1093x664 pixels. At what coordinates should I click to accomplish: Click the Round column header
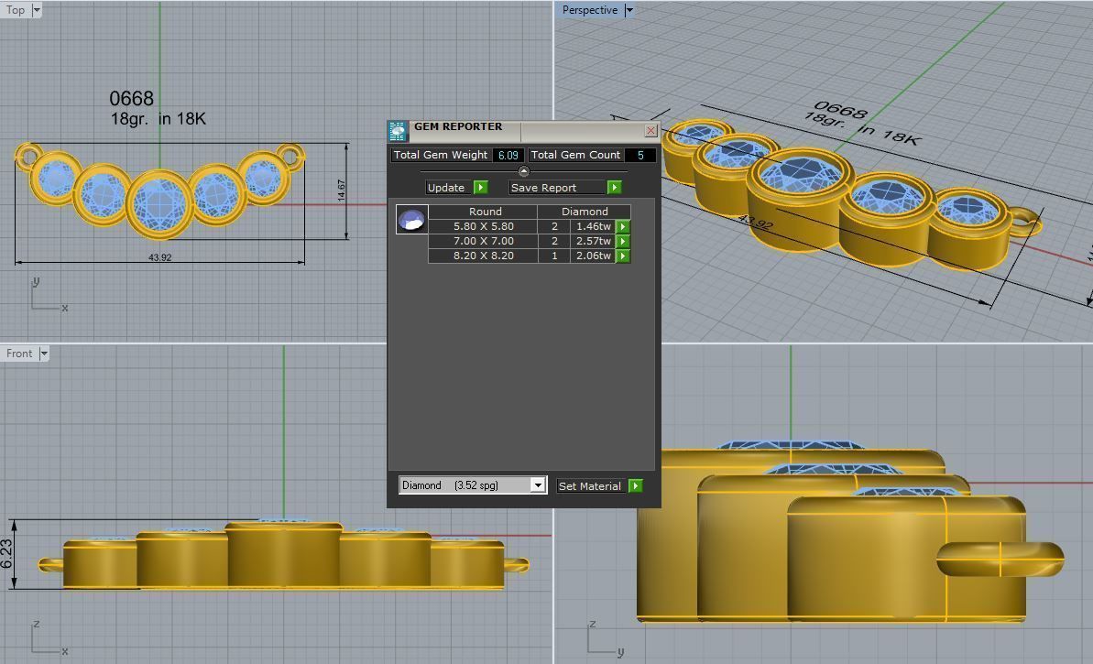click(483, 212)
